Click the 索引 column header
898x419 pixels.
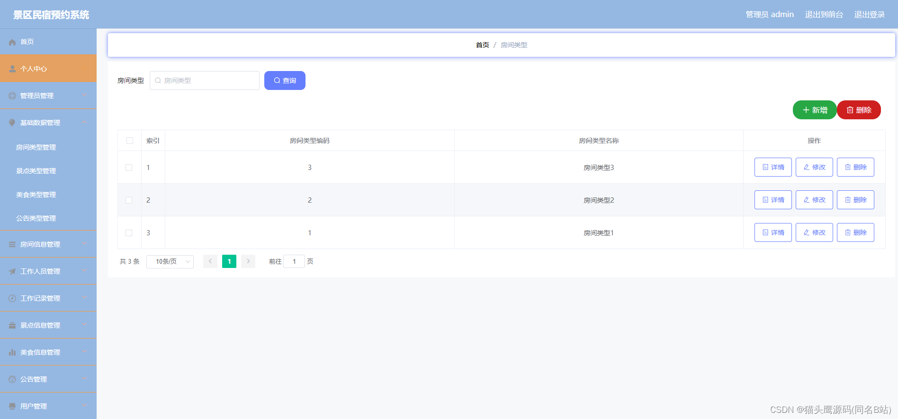point(153,141)
